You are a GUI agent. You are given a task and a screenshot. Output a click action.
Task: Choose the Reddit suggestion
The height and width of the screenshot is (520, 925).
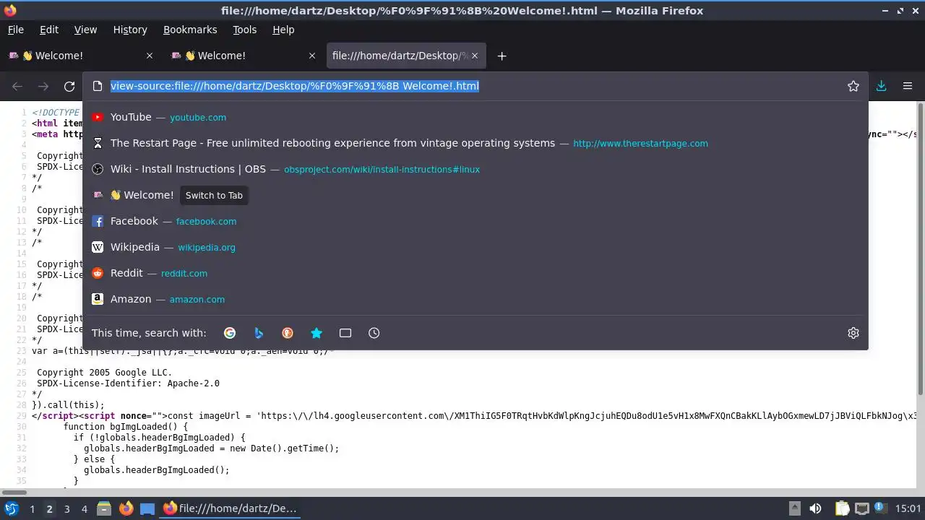[x=476, y=273]
